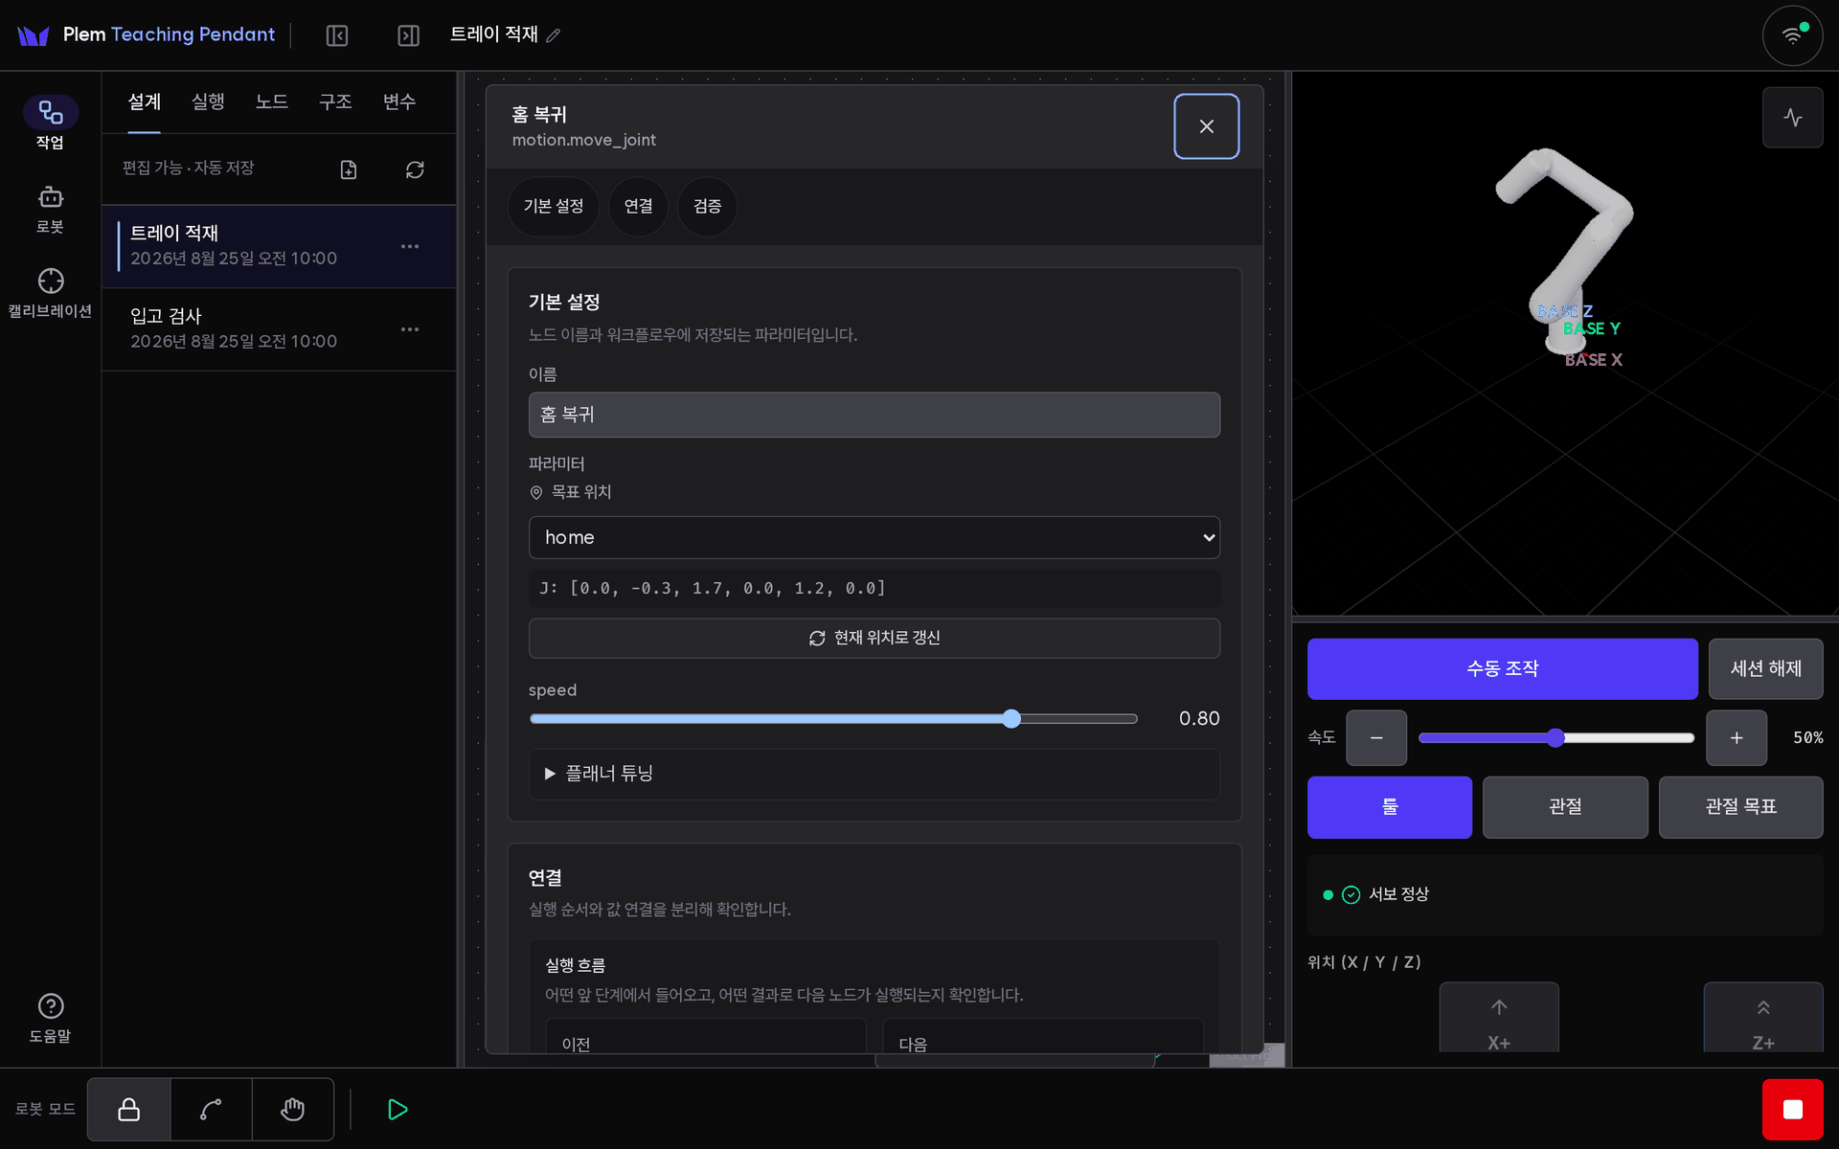Open the activity graph icon
Screen dimensions: 1839x1149
tap(1792, 117)
